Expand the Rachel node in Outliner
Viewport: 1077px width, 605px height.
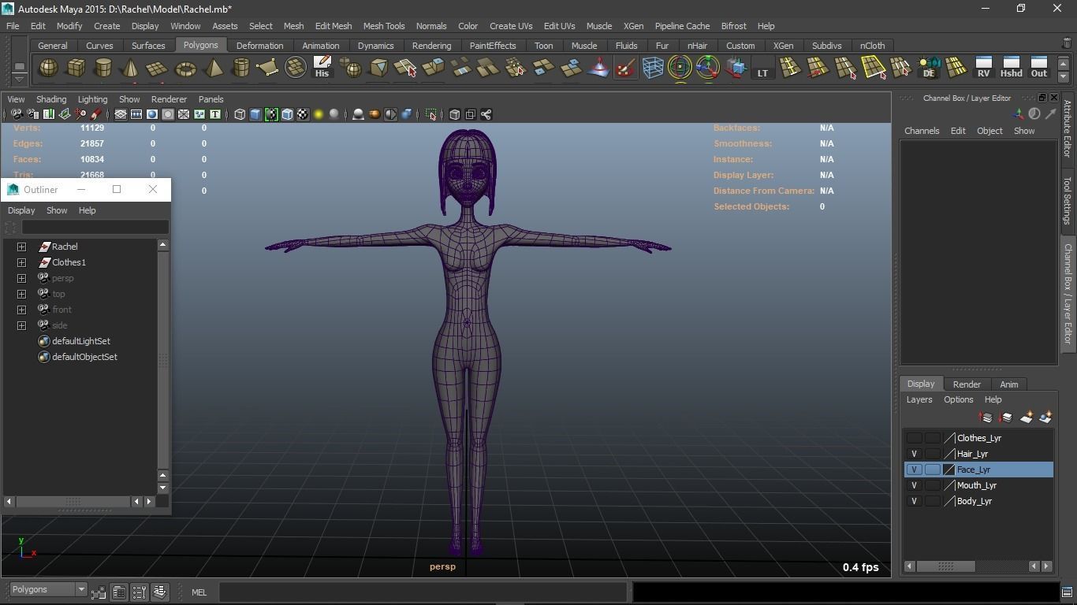tap(21, 247)
